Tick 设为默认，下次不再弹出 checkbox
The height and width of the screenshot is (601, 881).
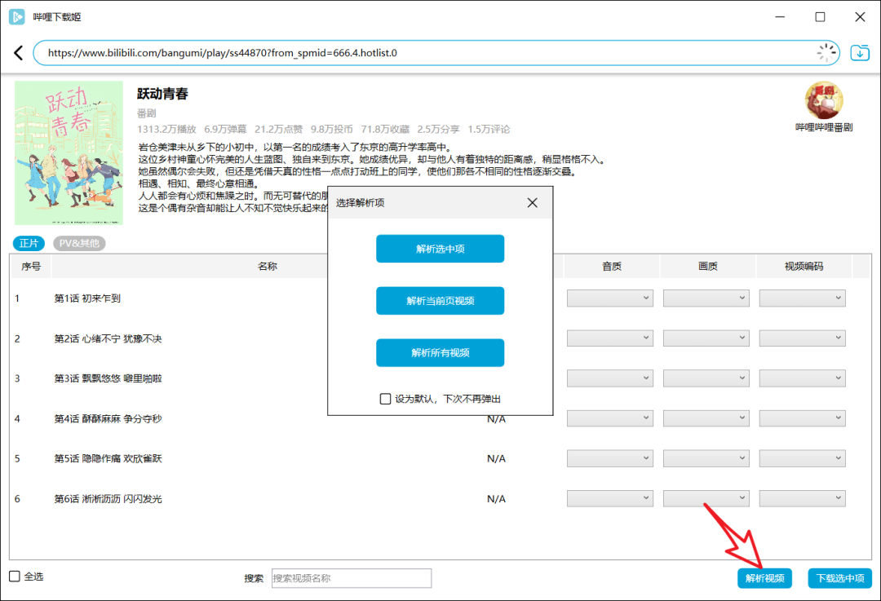pos(385,399)
